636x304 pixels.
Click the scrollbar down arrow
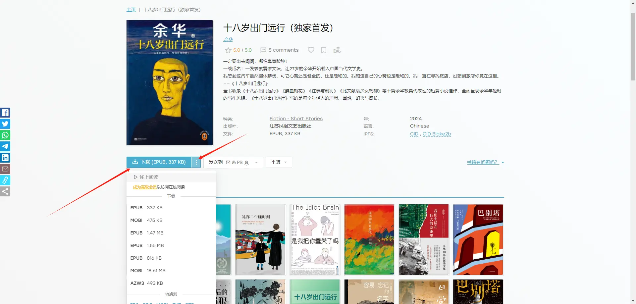(x=633, y=301)
